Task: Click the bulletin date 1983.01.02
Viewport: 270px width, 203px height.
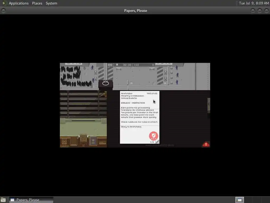Action: (152, 93)
